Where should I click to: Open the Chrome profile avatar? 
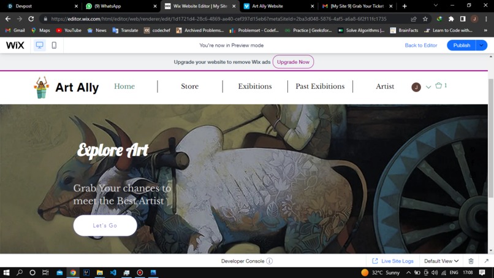474,19
